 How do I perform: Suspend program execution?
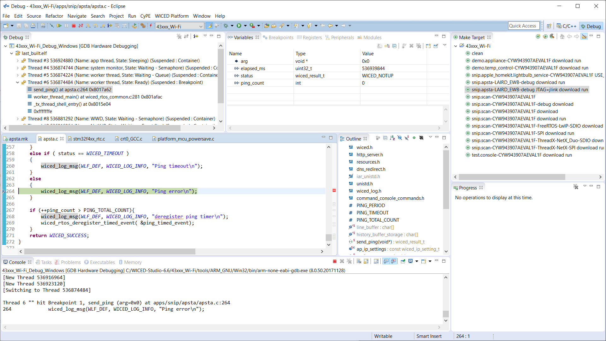click(66, 26)
